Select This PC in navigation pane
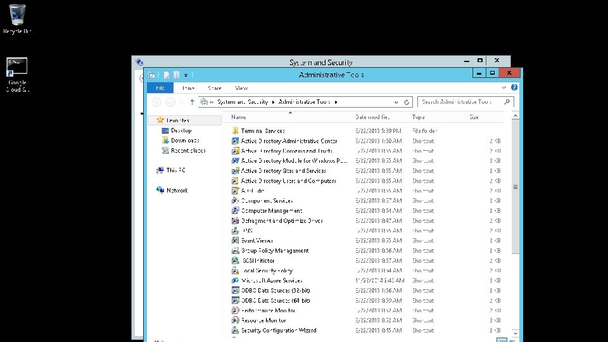The width and height of the screenshot is (608, 342). point(175,170)
